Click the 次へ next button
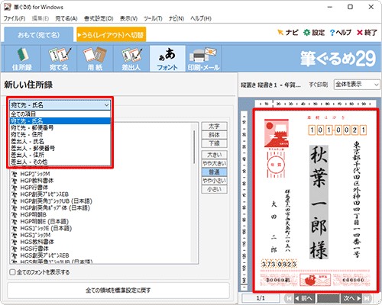This screenshot has height=305, width=382. coord(352,298)
